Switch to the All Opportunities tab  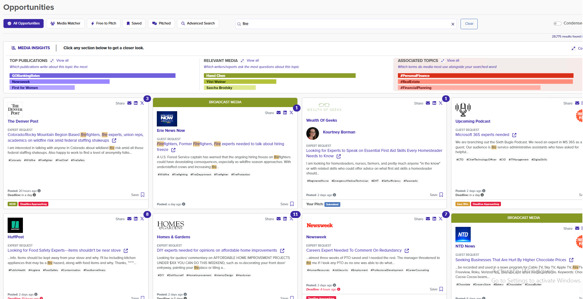point(24,24)
